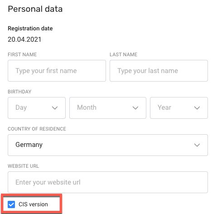Click the COUNTRY OF RESIDENCE label

point(37,129)
